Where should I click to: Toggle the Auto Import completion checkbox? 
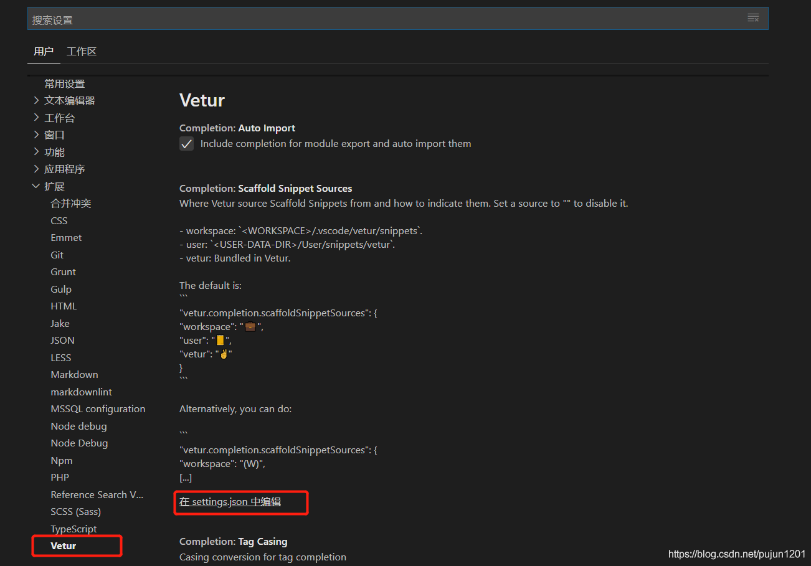[186, 144]
